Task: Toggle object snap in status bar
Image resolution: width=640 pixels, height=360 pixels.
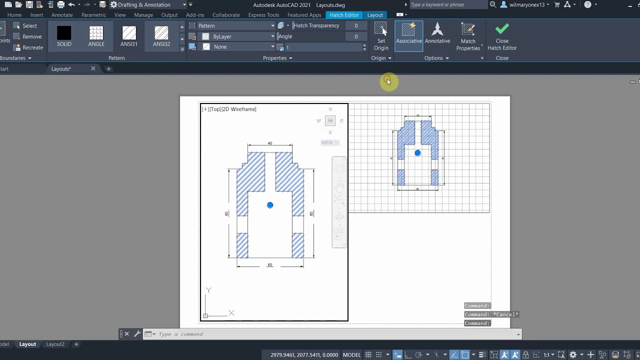Action: coord(465,354)
